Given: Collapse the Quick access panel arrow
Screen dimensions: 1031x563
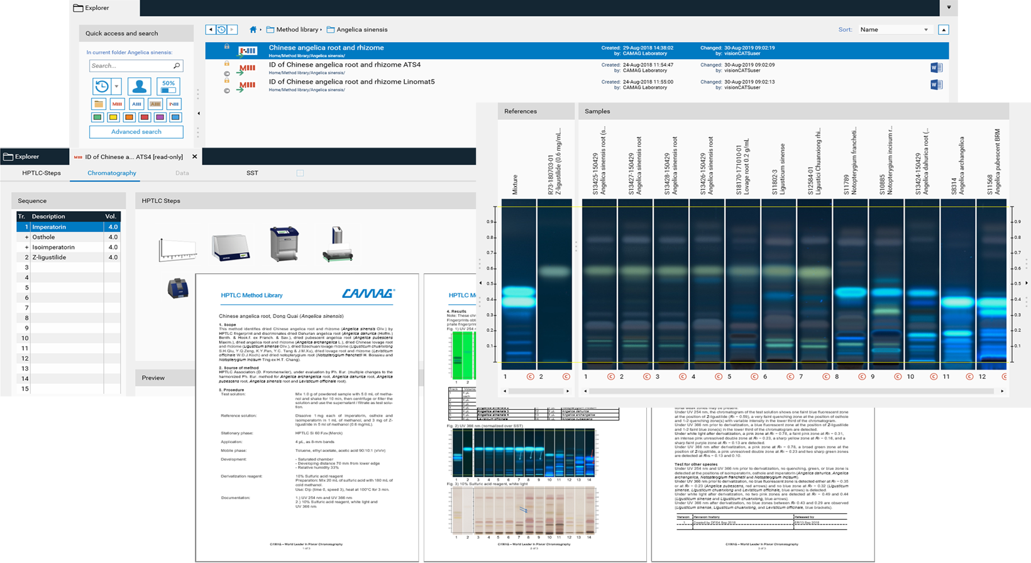Looking at the screenshot, I should (199, 114).
